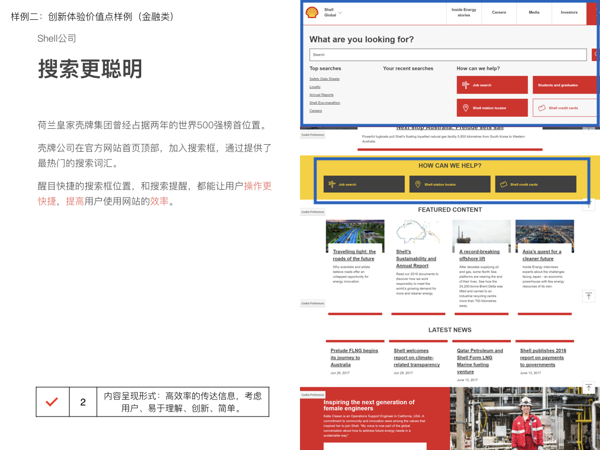600x450 pixels.
Task: Open the Loyalty top search link
Action: pyautogui.click(x=315, y=87)
